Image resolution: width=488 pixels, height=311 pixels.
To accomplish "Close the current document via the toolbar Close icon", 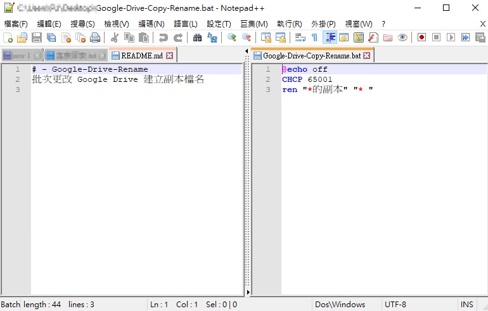I will [x=66, y=37].
